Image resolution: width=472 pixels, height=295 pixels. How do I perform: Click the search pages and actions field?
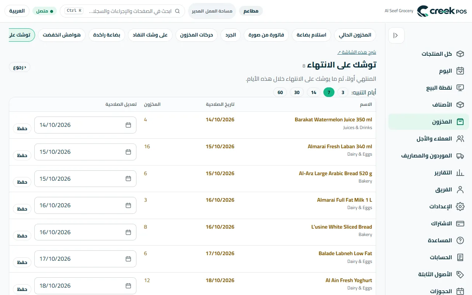click(122, 11)
